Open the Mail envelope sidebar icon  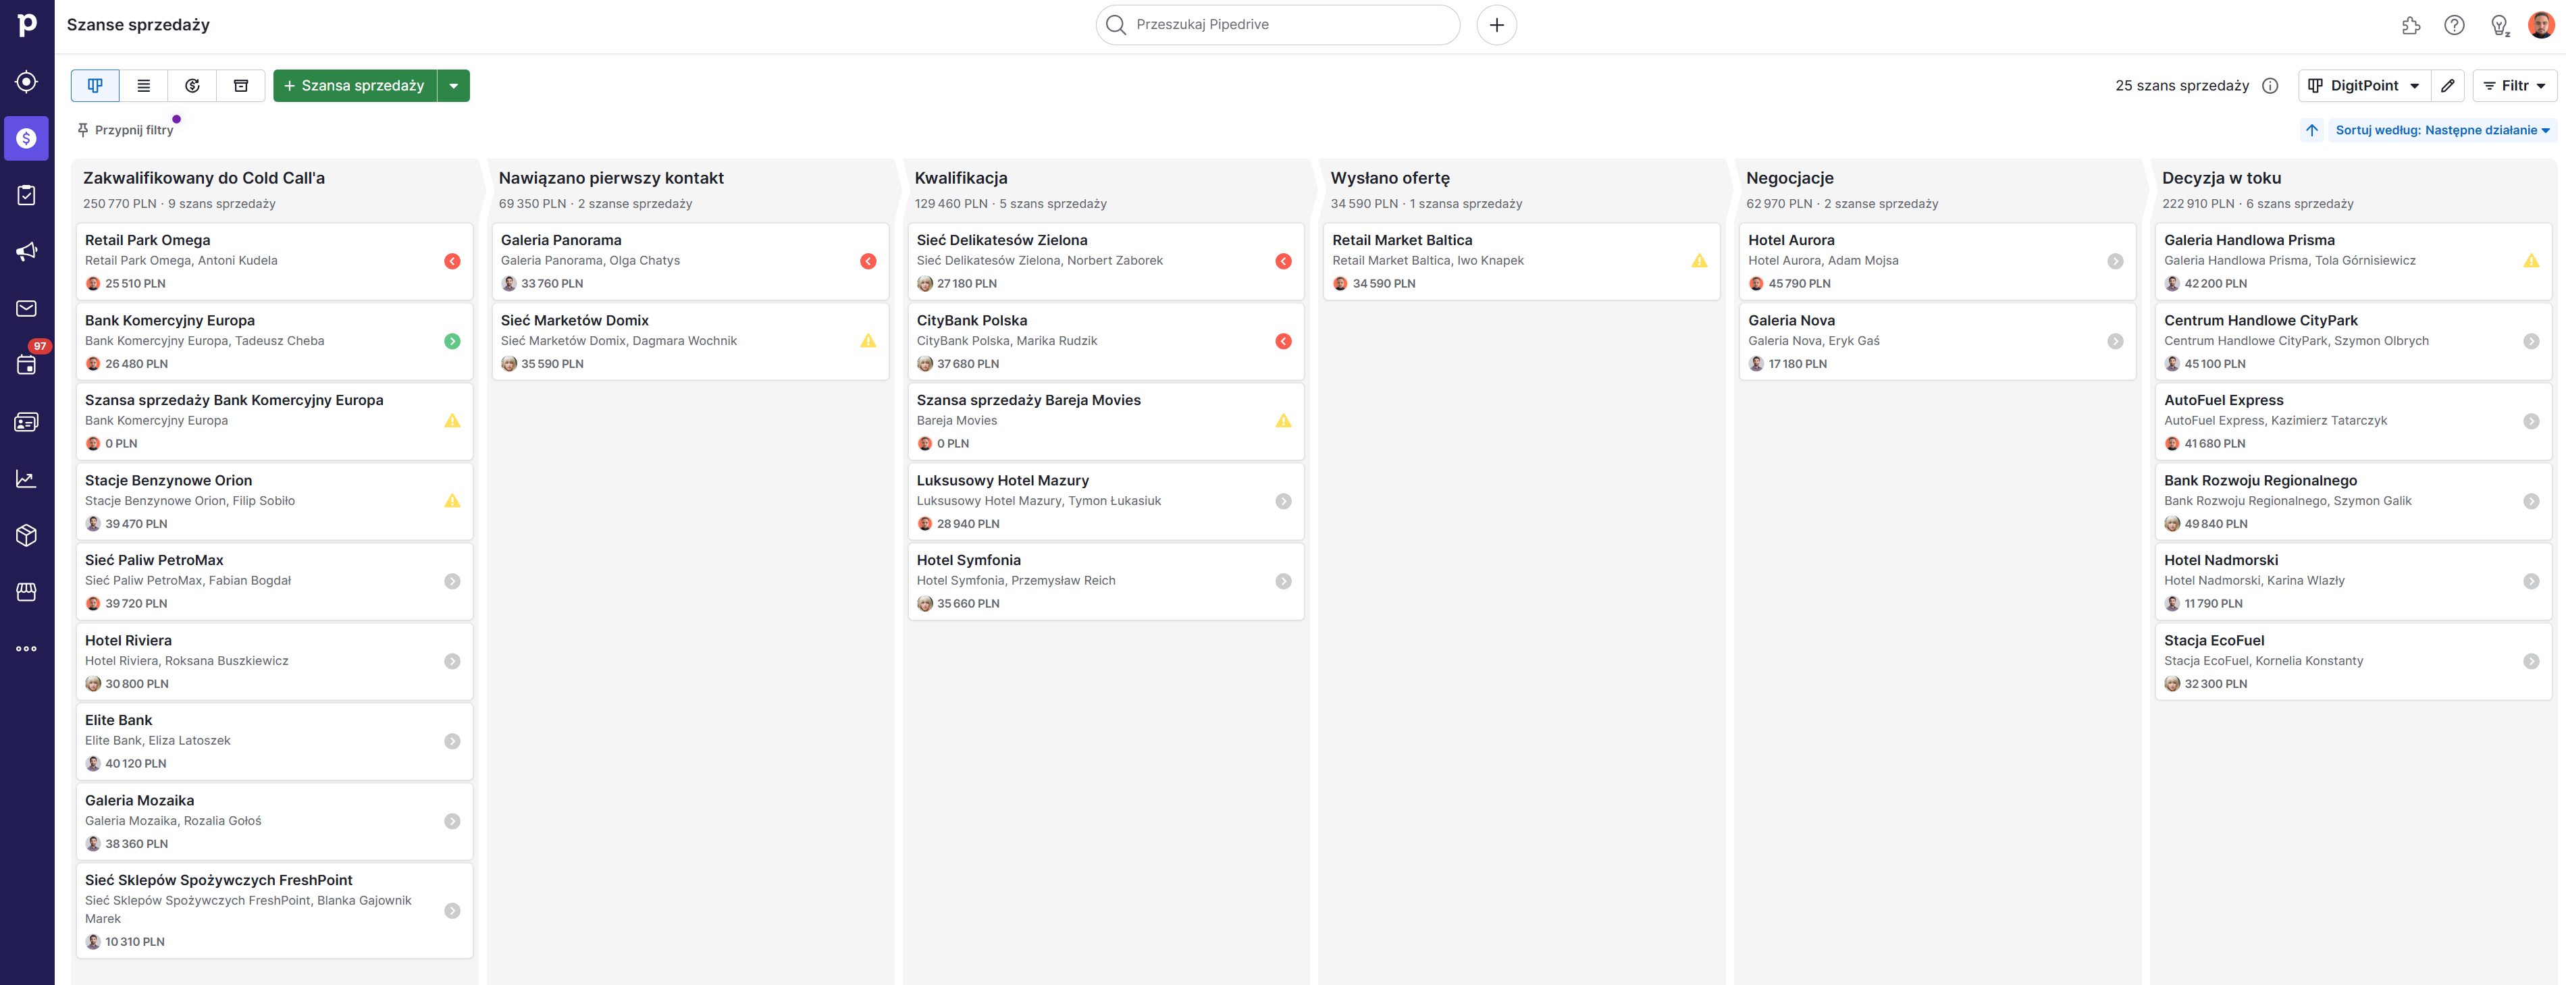tap(27, 309)
